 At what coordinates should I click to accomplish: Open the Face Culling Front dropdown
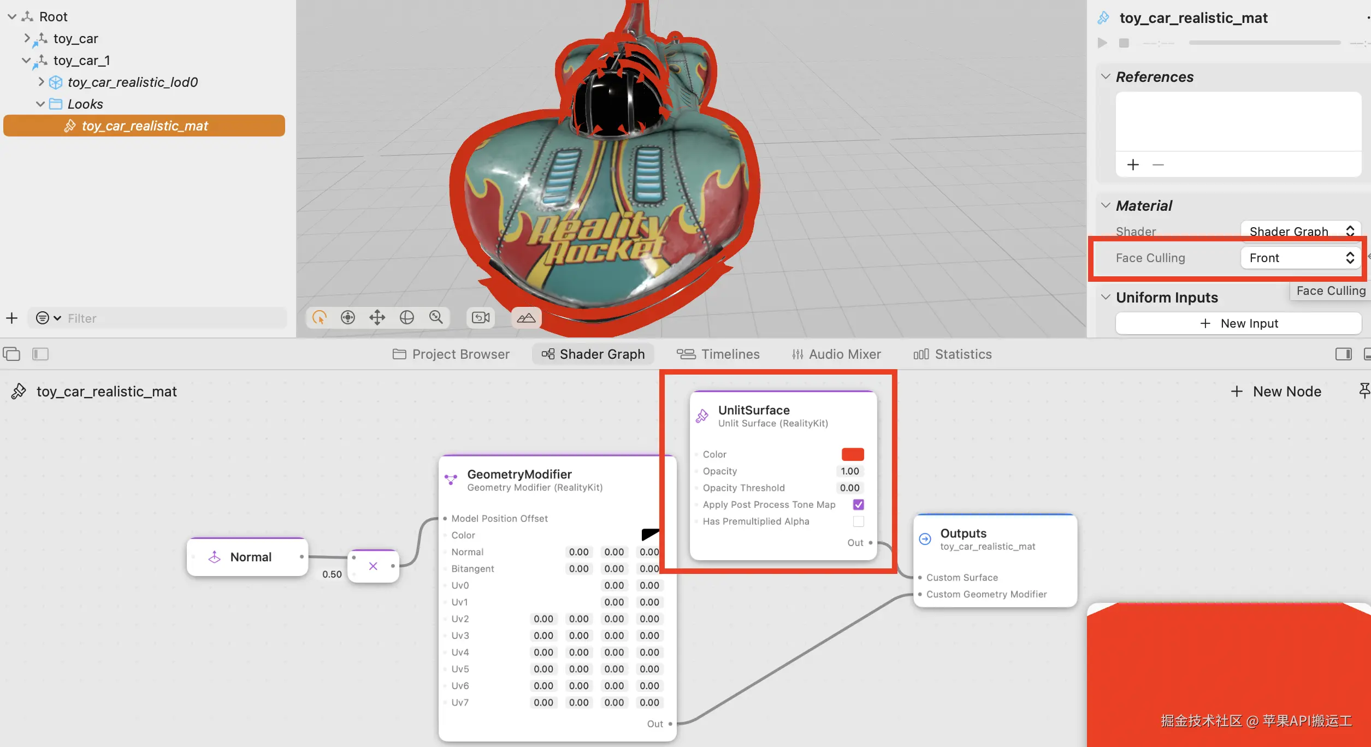click(1301, 258)
